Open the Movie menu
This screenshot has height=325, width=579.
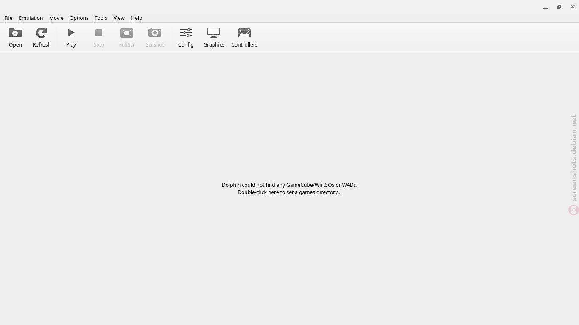point(56,18)
